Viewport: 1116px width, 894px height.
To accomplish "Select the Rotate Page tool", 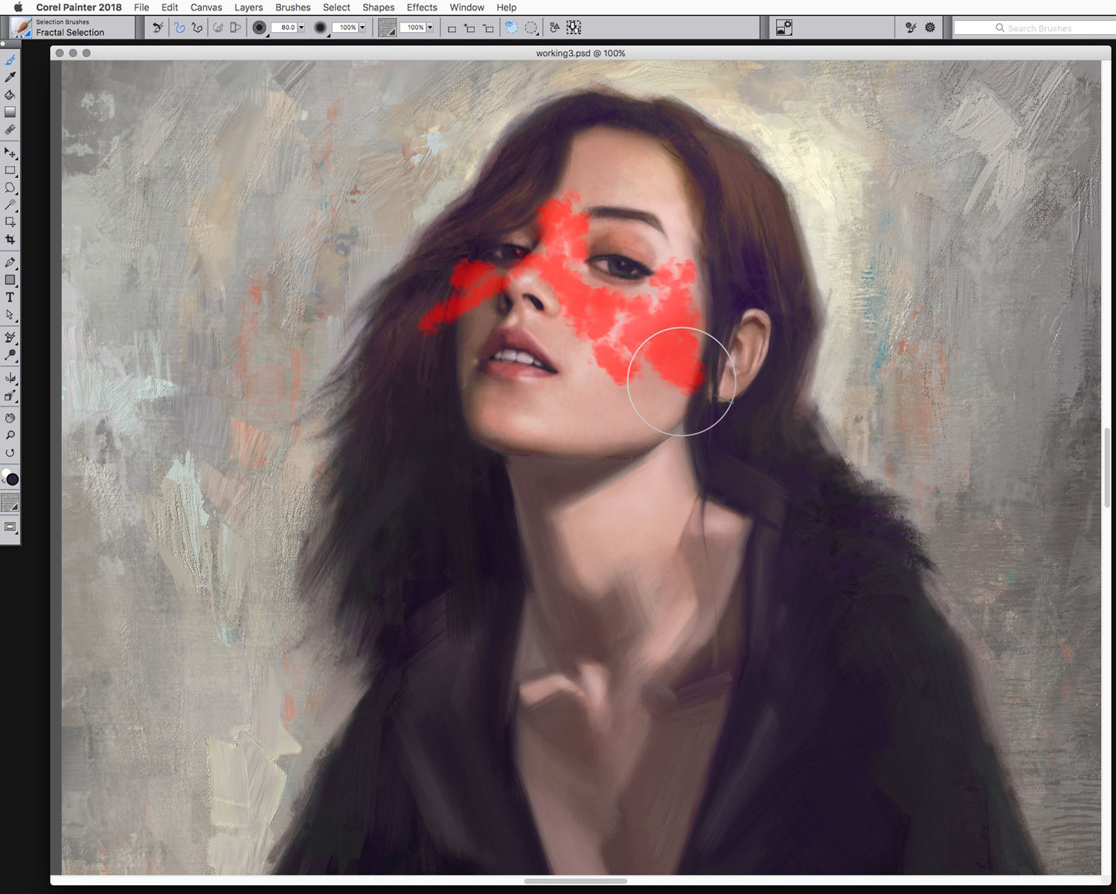I will click(10, 453).
